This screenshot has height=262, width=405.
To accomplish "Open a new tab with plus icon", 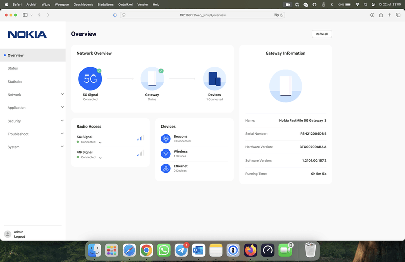I will click(x=389, y=15).
